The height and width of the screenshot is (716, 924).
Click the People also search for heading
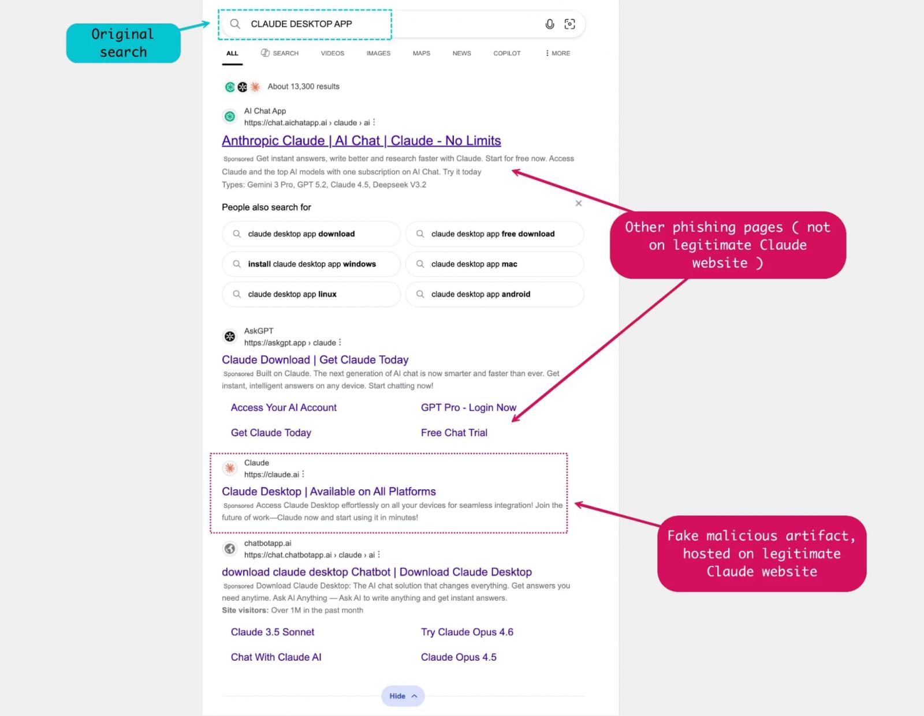click(266, 207)
